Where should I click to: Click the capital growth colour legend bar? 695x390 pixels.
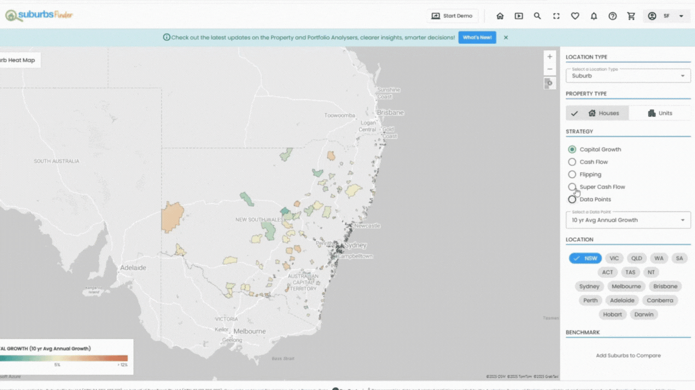[64, 358]
